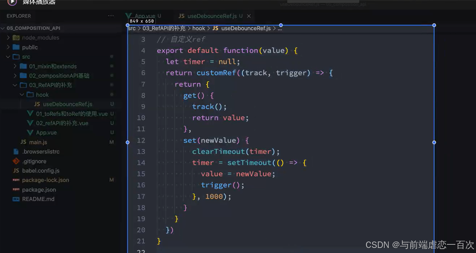
Task: Click the .gitignore git icon
Action: 16,161
